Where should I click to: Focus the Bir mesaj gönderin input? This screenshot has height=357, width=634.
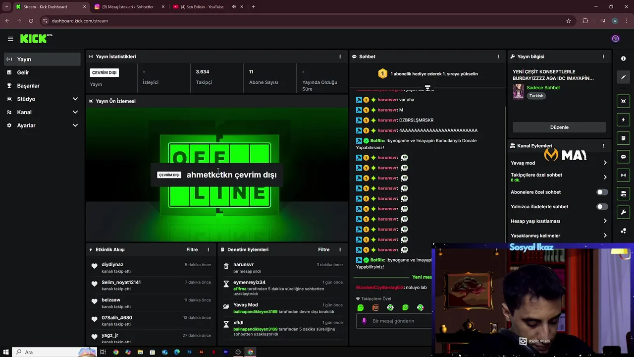(x=394, y=321)
